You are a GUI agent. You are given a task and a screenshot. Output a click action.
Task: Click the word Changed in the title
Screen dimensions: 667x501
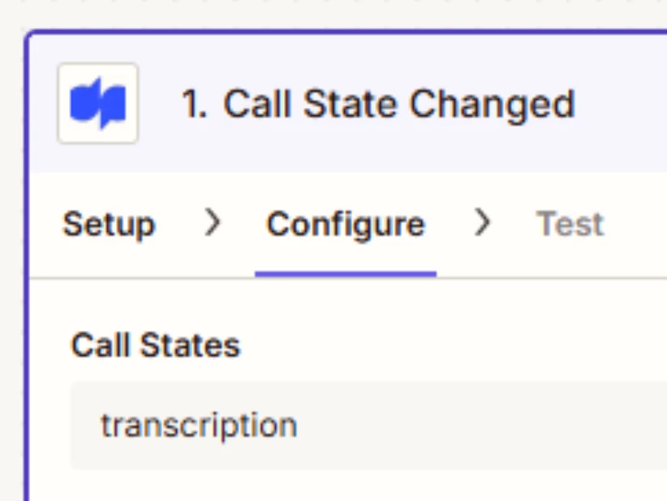493,104
